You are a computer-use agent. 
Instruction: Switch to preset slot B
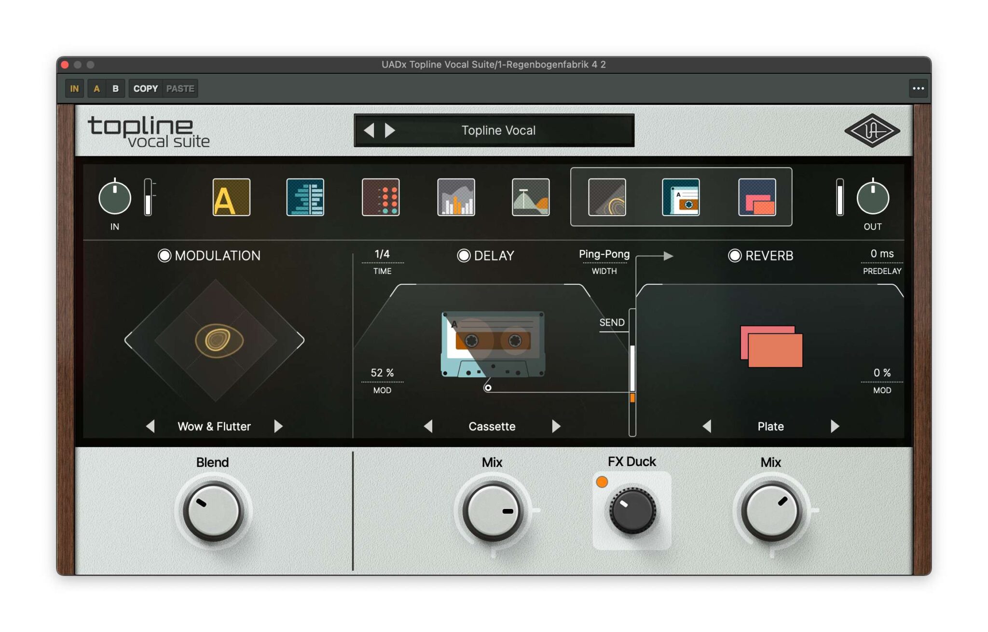[x=115, y=88]
